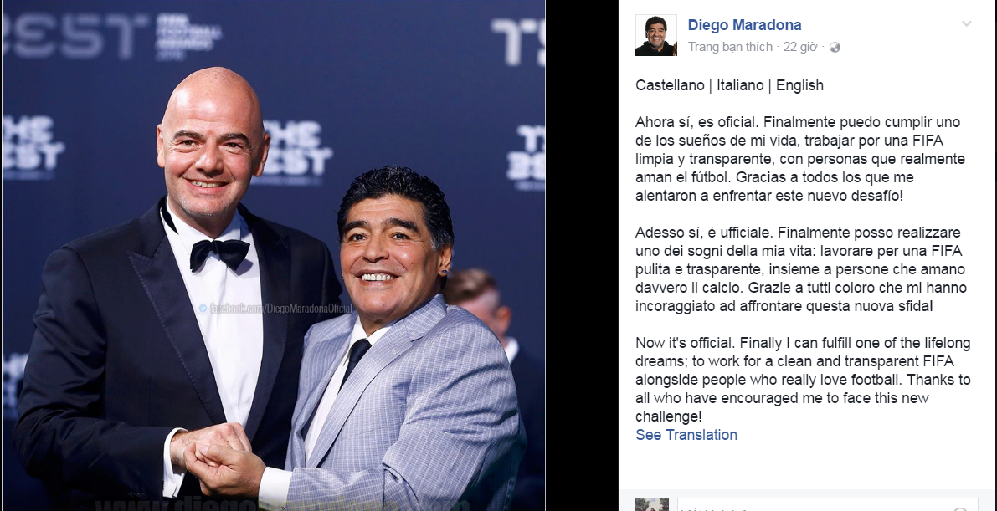
Task: Focus the comment input box
Action: (x=827, y=504)
